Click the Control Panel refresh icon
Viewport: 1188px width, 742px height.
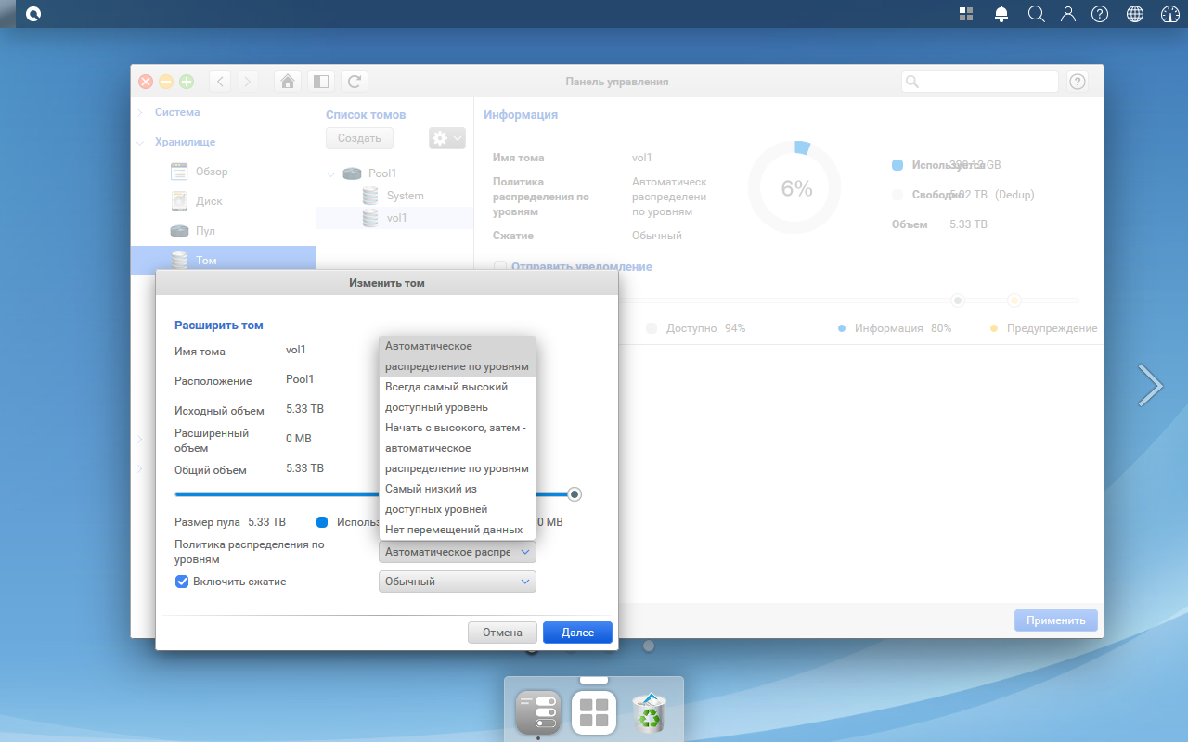coord(354,82)
